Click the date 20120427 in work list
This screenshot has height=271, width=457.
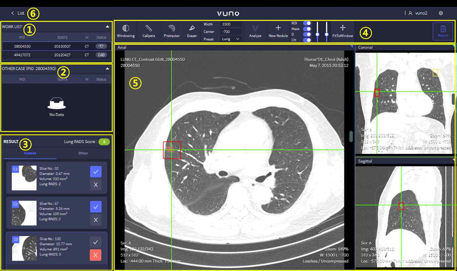tap(62, 55)
